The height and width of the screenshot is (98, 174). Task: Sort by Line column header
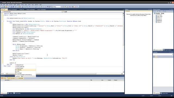tap(102, 80)
